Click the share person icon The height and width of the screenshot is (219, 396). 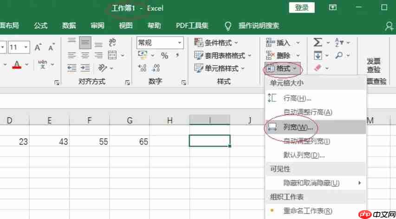tap(389, 26)
